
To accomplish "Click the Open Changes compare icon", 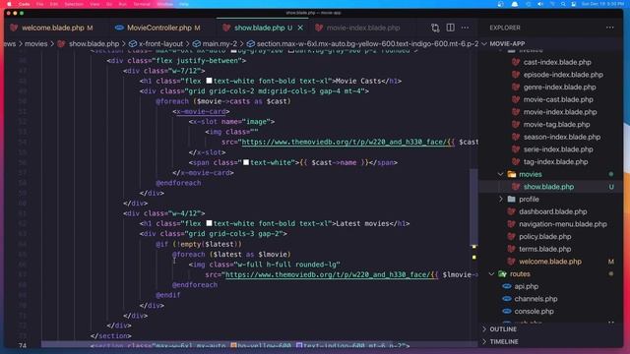I will [435, 28].
